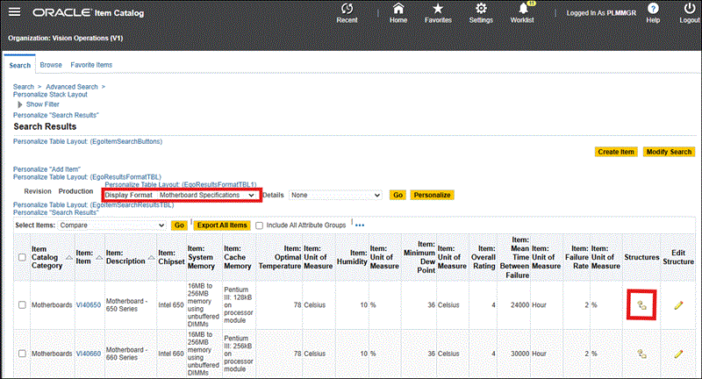Click the Item: Failure Rate column header
Viewport: 702px width, 379px height.
[577, 257]
